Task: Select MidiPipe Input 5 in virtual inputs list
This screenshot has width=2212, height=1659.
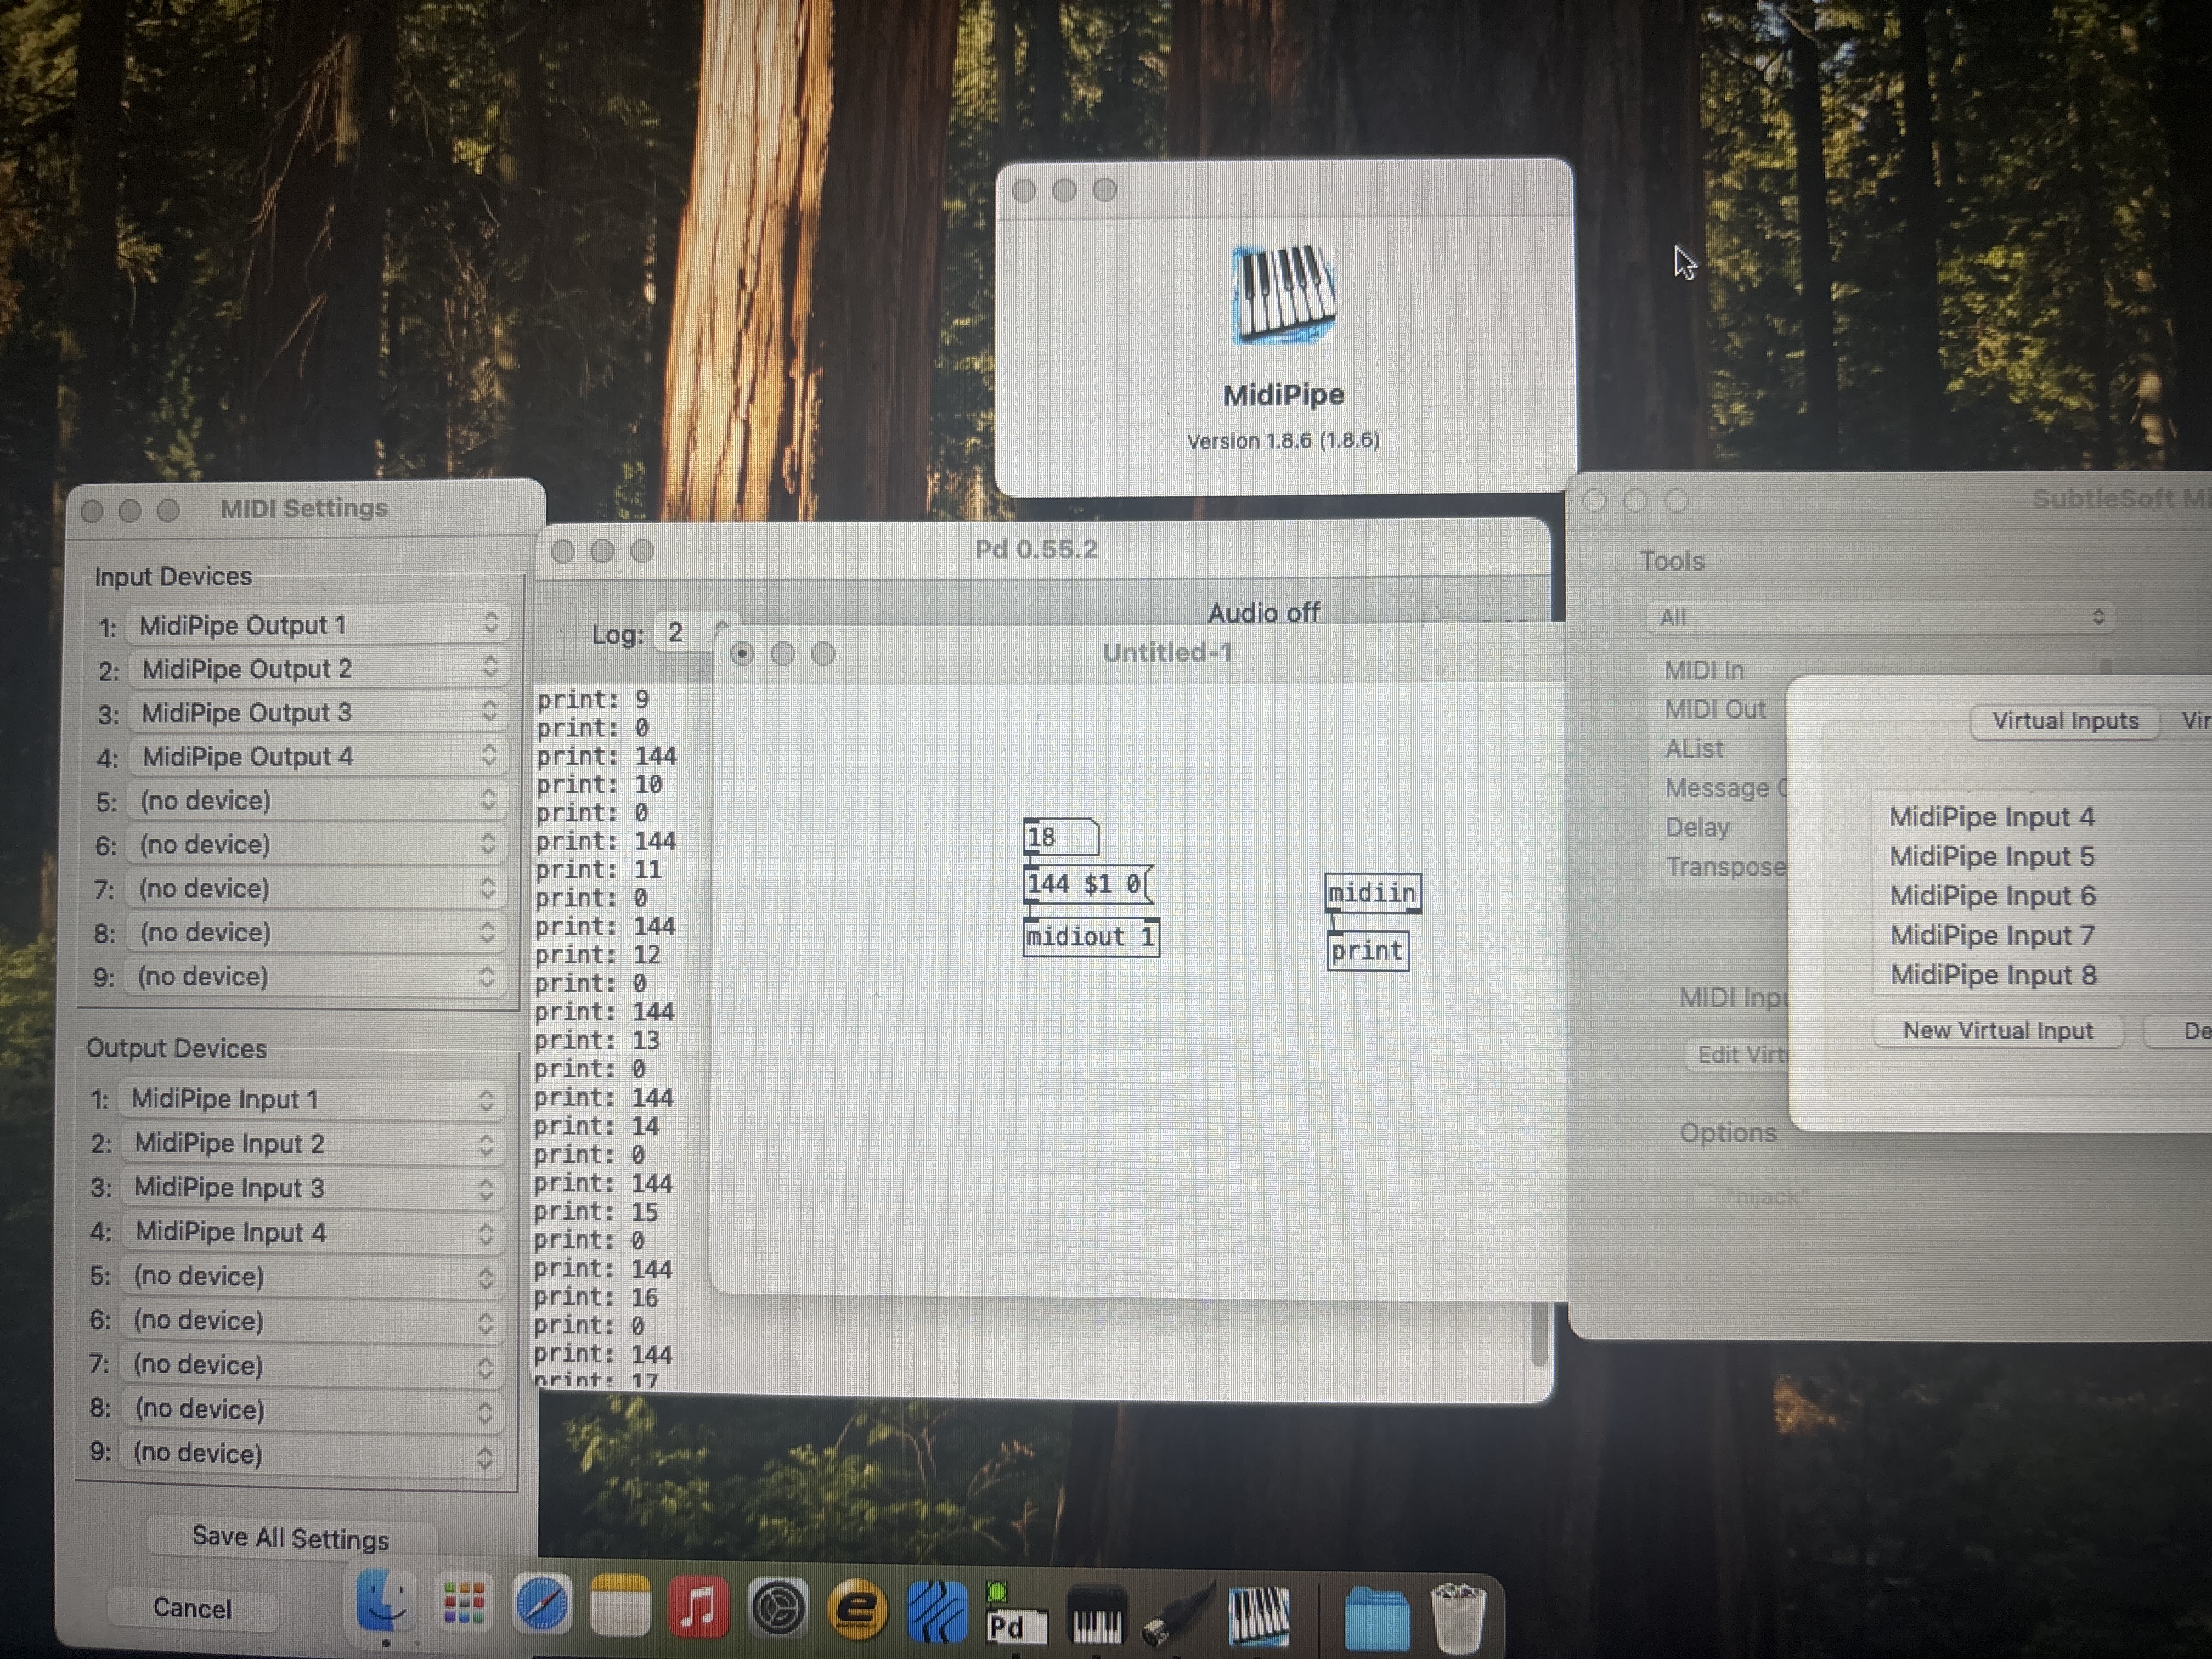Action: (1991, 856)
